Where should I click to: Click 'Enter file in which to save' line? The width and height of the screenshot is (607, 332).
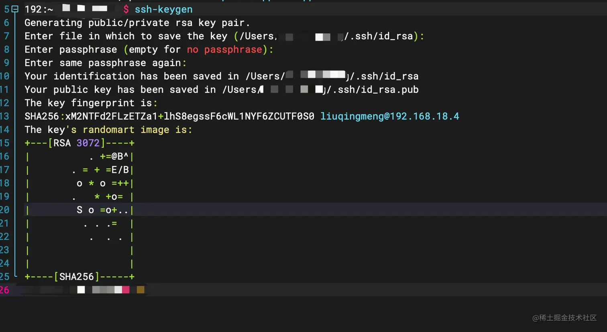pyautogui.click(x=224, y=36)
